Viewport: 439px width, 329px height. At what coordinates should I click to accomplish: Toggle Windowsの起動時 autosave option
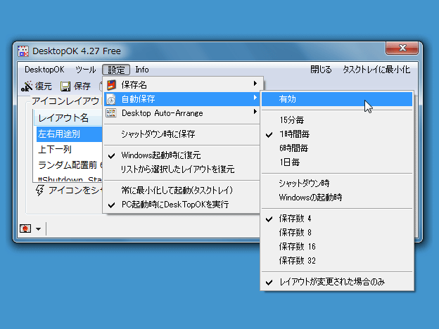[337, 198]
